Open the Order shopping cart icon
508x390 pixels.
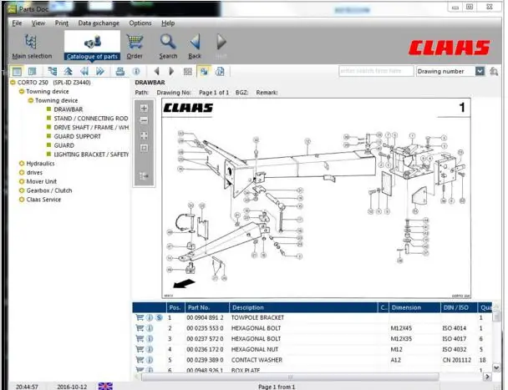134,45
